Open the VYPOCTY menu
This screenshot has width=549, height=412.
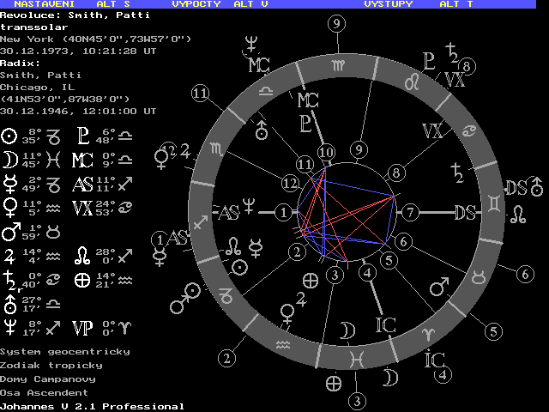(196, 4)
